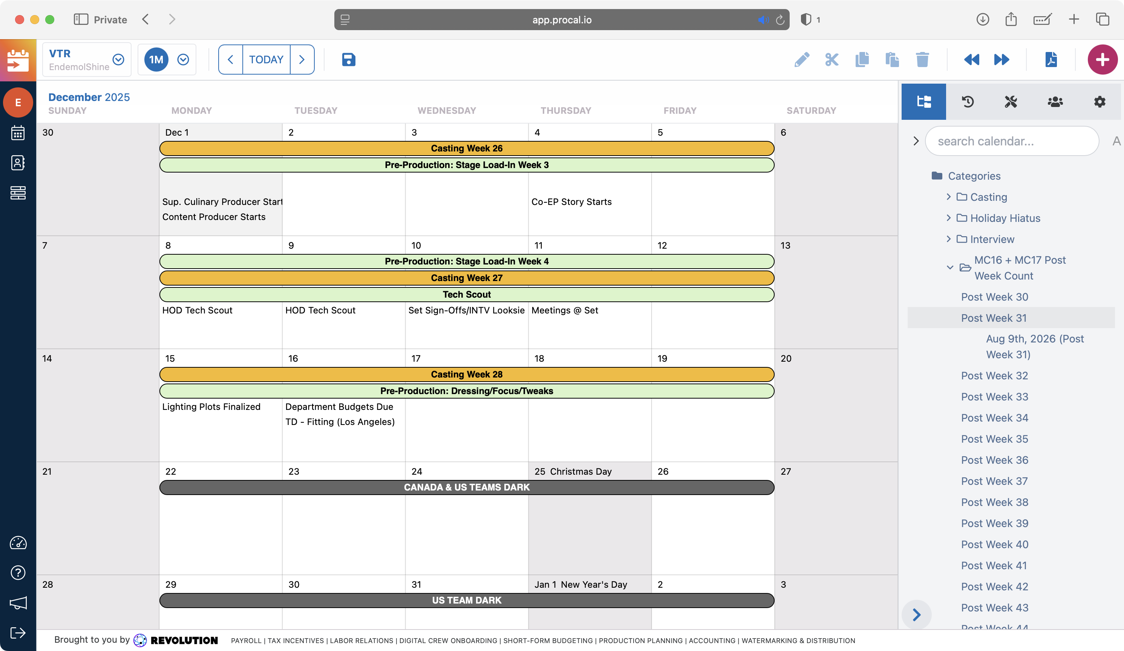Expand the chevron left of search field
Screen dimensions: 1124x651
tap(916, 141)
